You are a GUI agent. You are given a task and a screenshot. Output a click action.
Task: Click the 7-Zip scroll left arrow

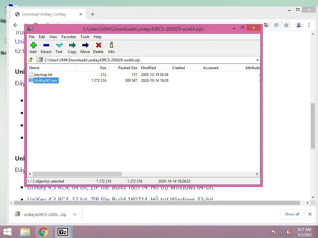30,174
